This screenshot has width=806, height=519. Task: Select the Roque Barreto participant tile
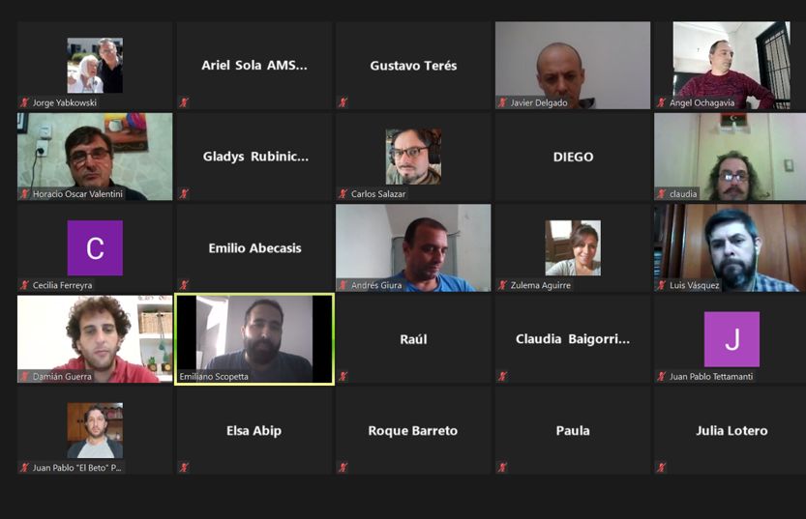pos(413,430)
